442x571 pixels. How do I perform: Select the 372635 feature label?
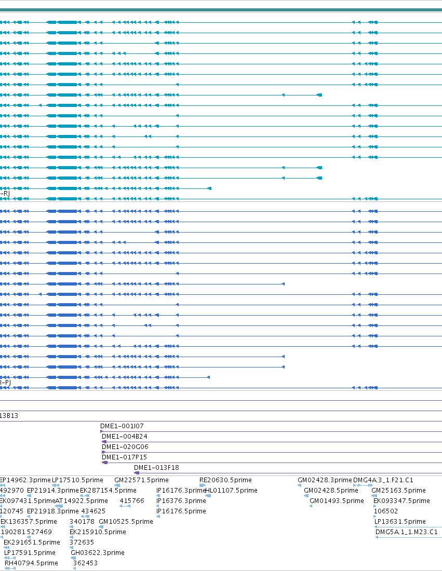coord(82,542)
